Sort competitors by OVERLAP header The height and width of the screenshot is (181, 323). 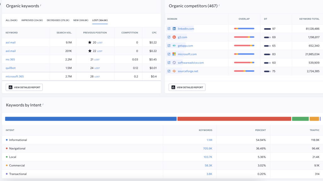pos(244,19)
